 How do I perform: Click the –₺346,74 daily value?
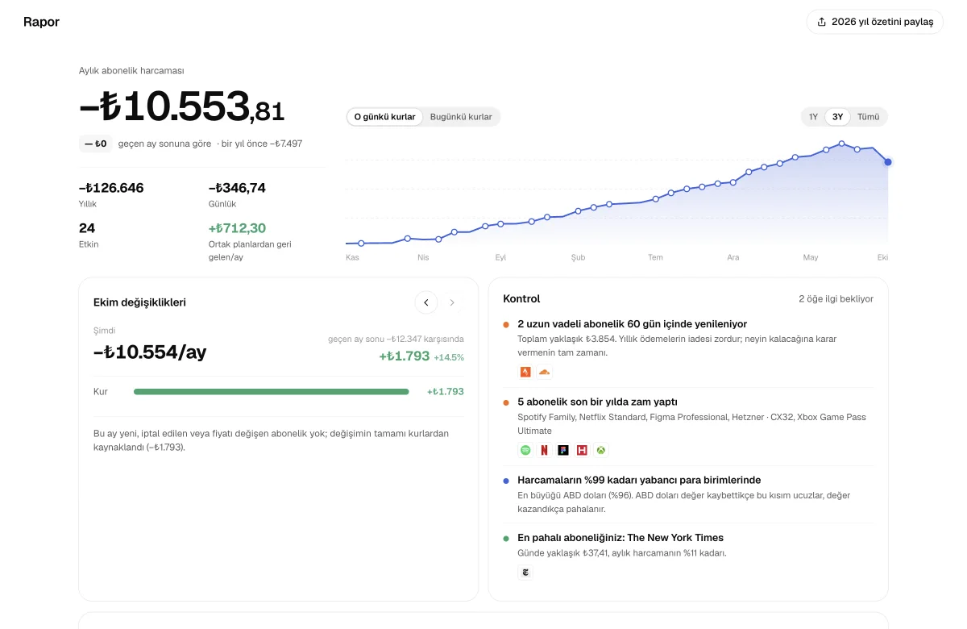click(237, 188)
